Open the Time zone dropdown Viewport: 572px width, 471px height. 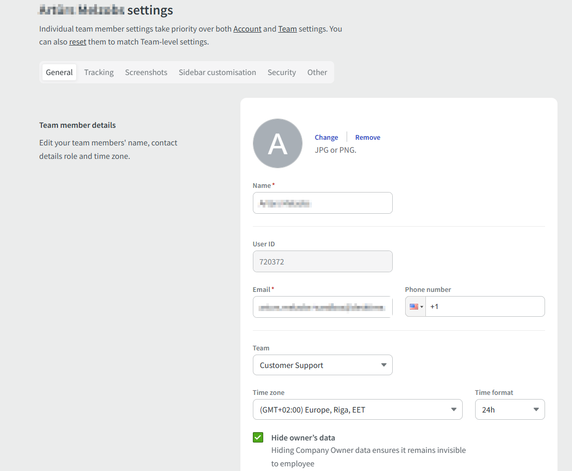[357, 409]
